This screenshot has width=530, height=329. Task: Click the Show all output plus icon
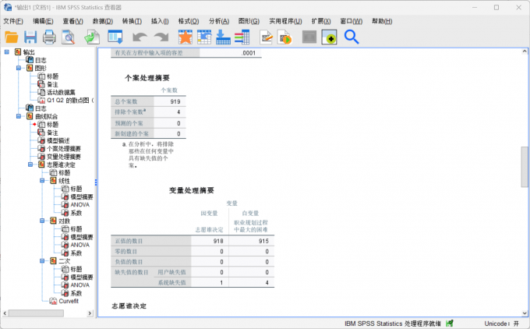(329, 37)
